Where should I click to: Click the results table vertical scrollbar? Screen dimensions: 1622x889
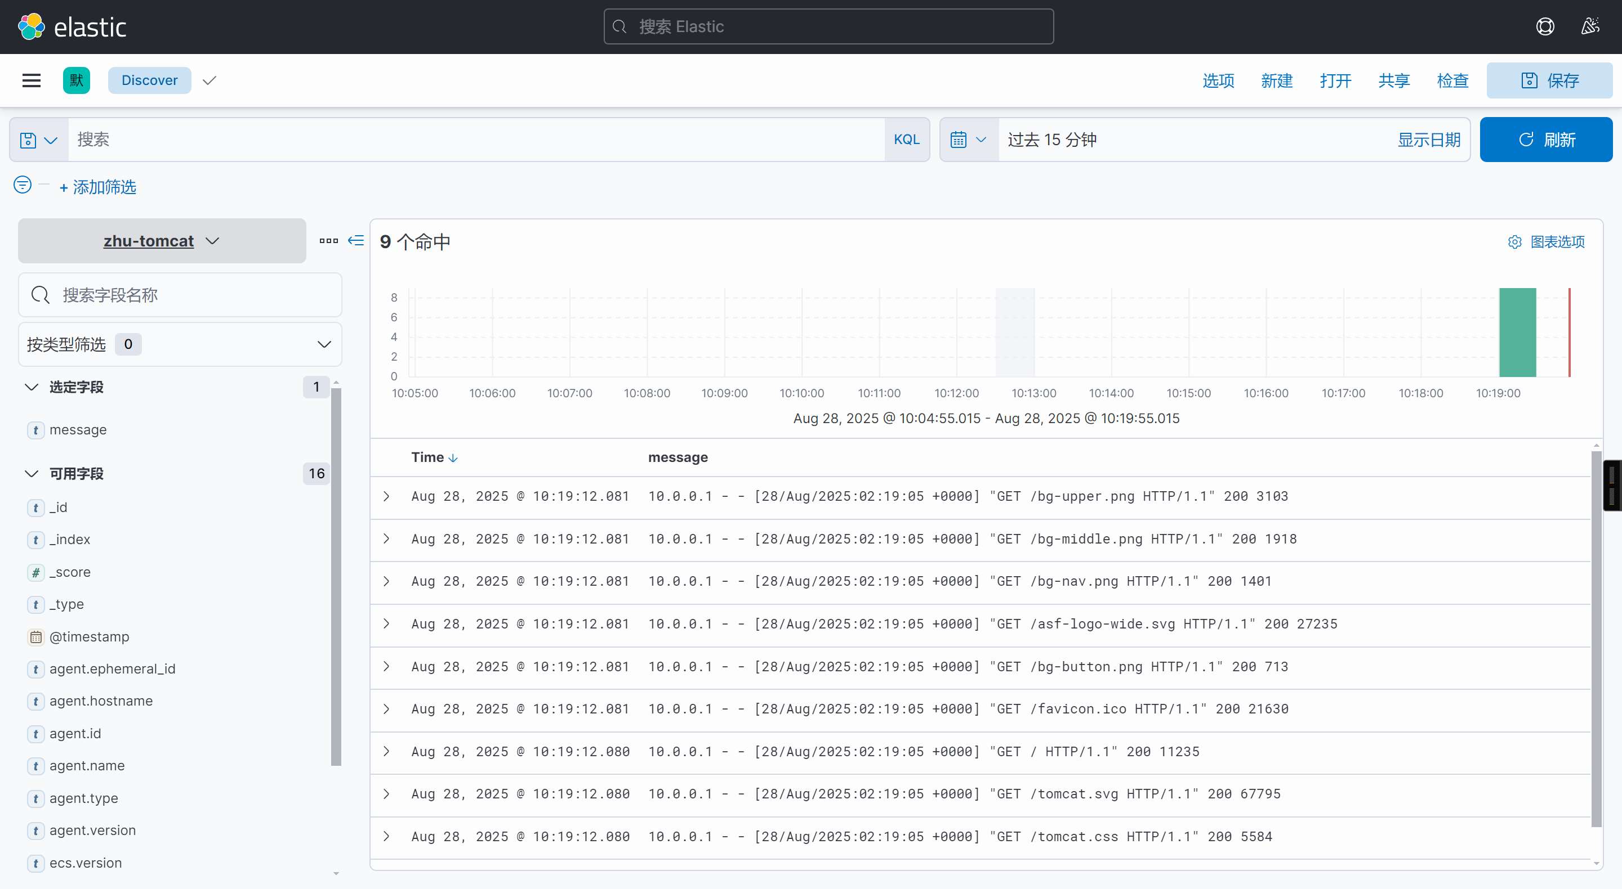click(x=1596, y=639)
